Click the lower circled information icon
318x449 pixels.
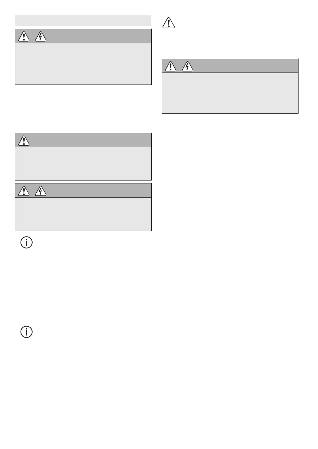27,332
